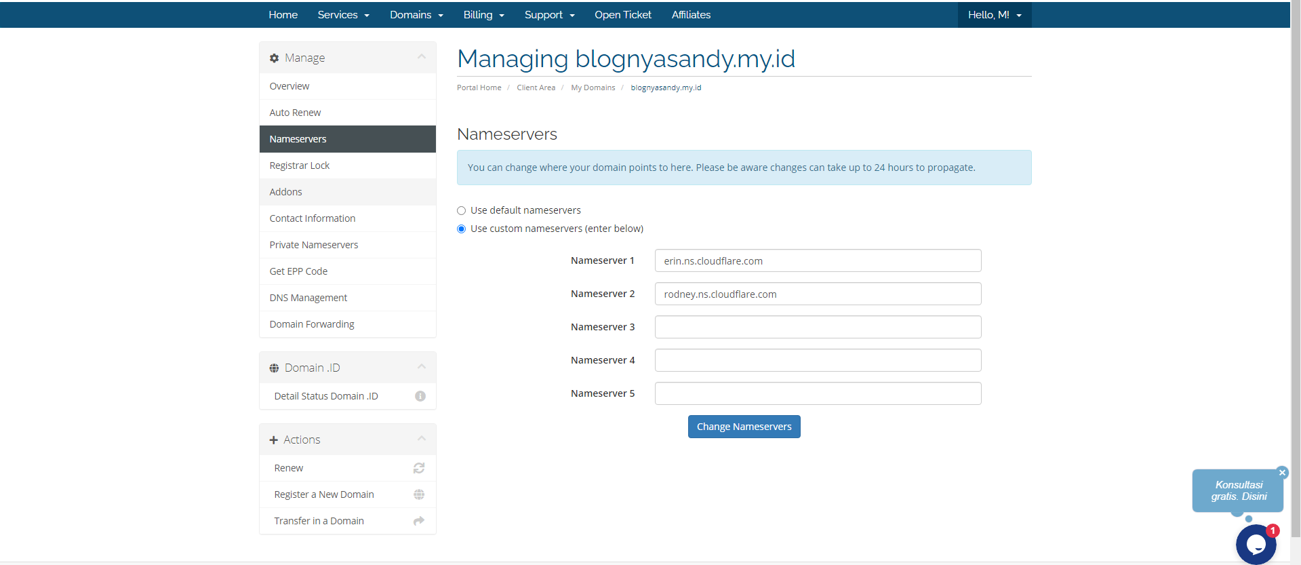The width and height of the screenshot is (1301, 565).
Task: Collapse the Actions panel chevron
Action: click(422, 439)
